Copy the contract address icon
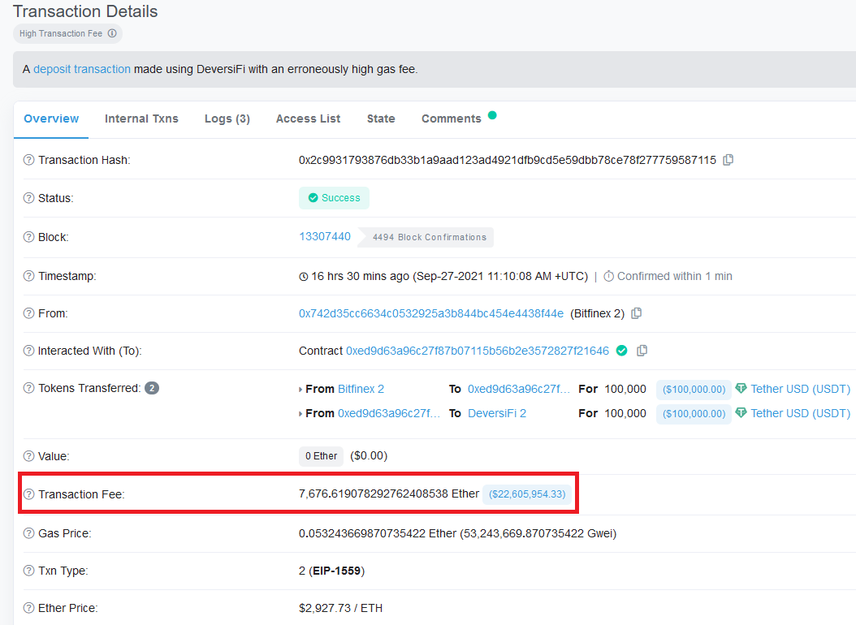 tap(642, 350)
